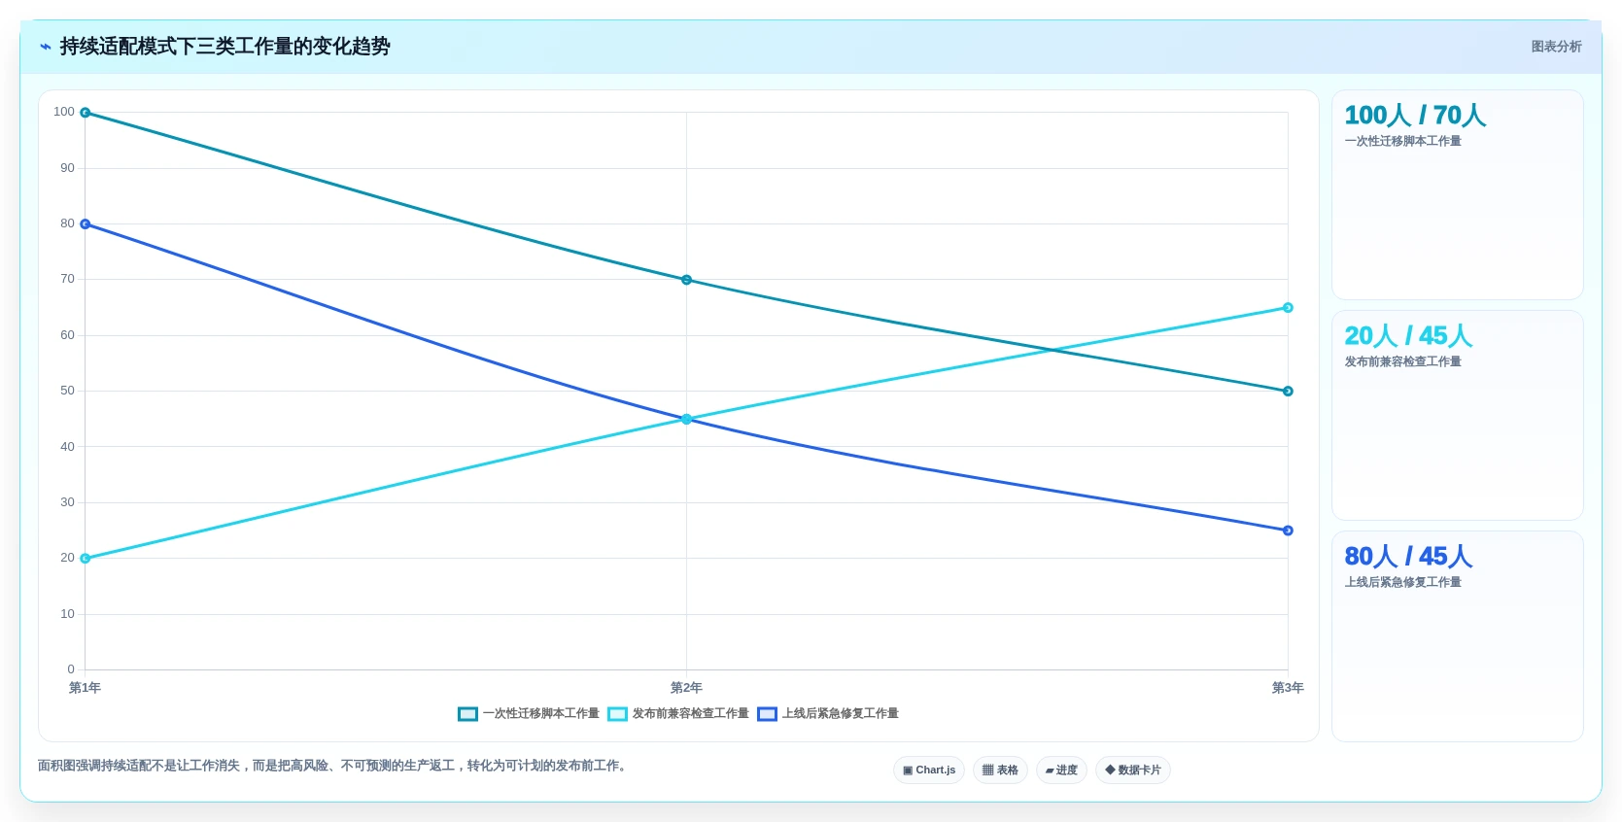Image resolution: width=1622 pixels, height=822 pixels.
Task: Click the cyan data point at 20 for 第1年
Action: [x=86, y=559]
